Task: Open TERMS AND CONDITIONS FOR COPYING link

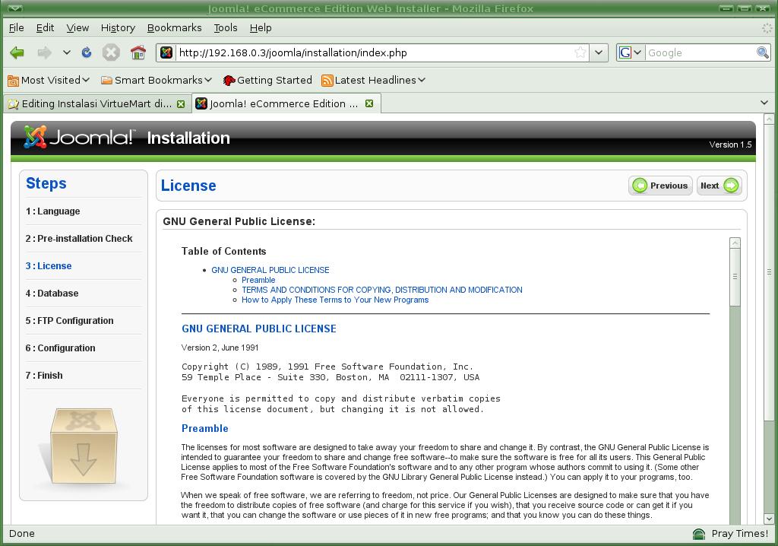Action: (382, 290)
